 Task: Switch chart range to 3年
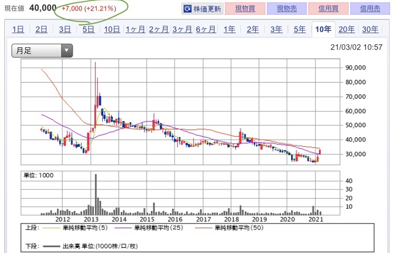click(276, 29)
